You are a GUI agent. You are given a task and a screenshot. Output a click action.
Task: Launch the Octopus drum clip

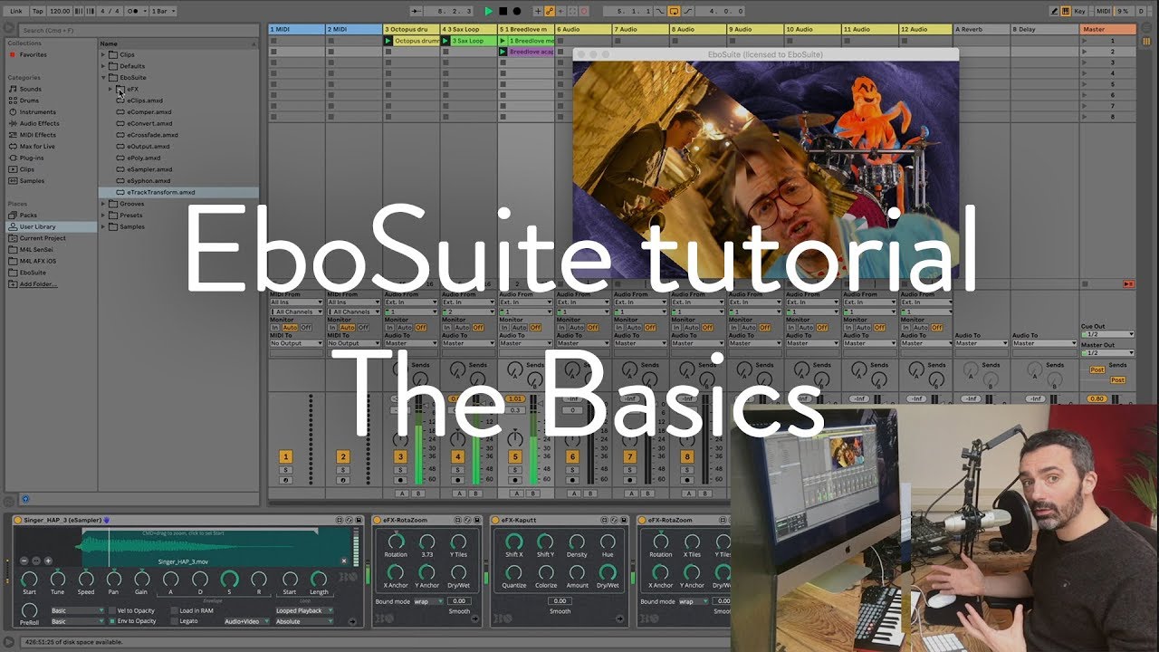click(388, 41)
